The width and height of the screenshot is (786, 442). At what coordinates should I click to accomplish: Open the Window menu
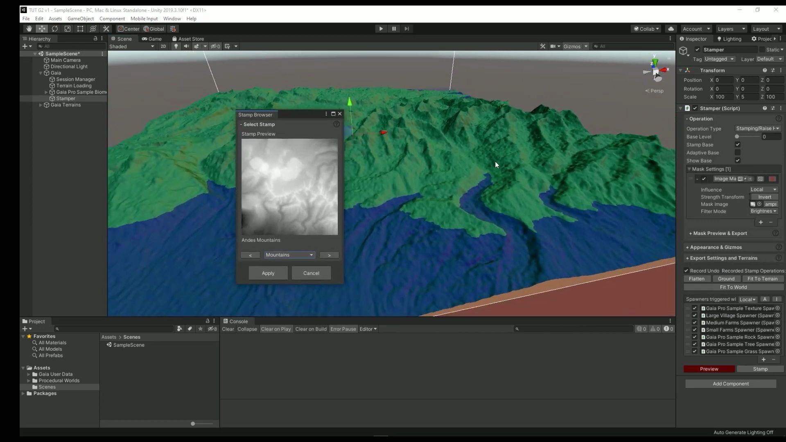(172, 18)
